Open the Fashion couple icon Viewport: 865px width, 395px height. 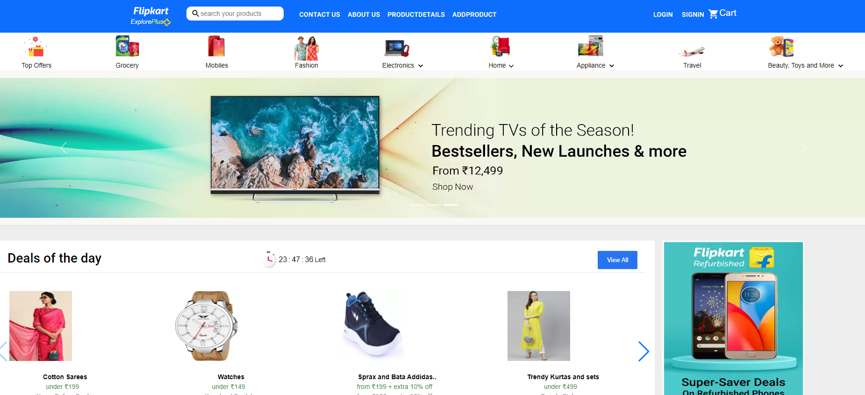[307, 48]
